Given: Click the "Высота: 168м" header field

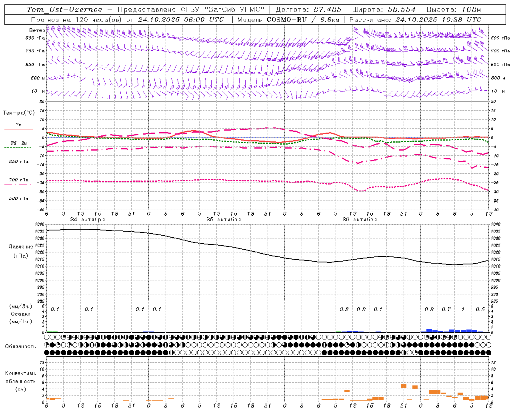Looking at the screenshot, I should pos(454,10).
